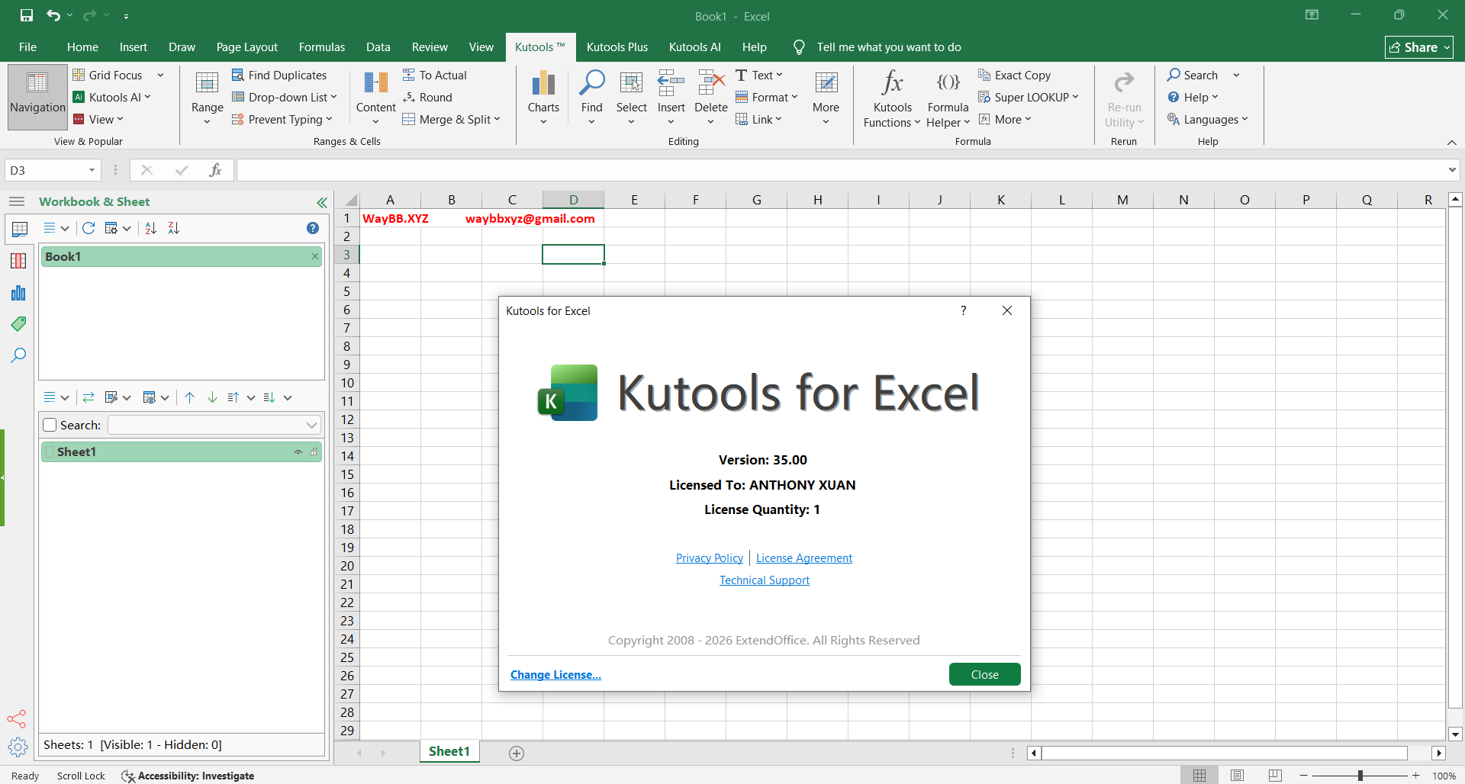1465x784 pixels.
Task: Switch to the Page Layout tab
Action: pyautogui.click(x=246, y=47)
